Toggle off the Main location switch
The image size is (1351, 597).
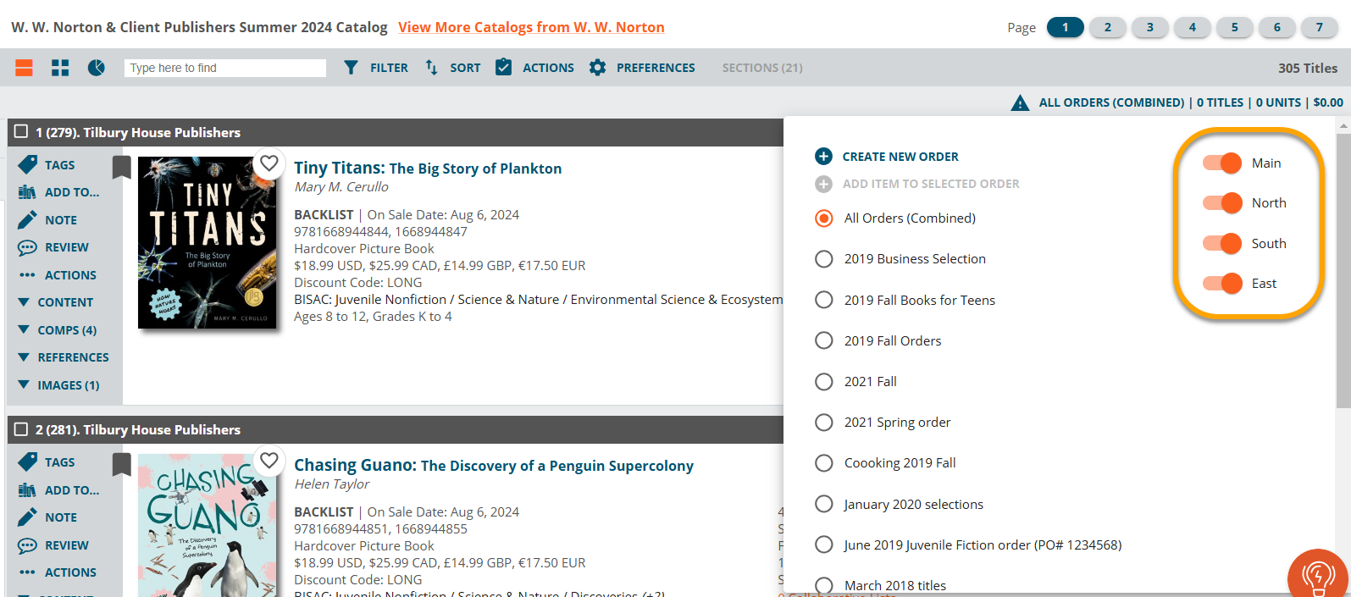pos(1222,163)
